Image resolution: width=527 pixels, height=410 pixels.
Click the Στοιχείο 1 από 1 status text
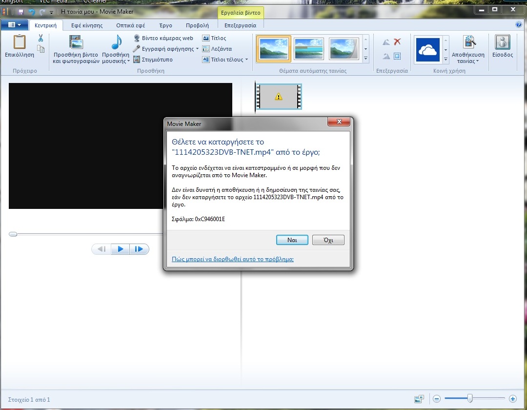29,400
